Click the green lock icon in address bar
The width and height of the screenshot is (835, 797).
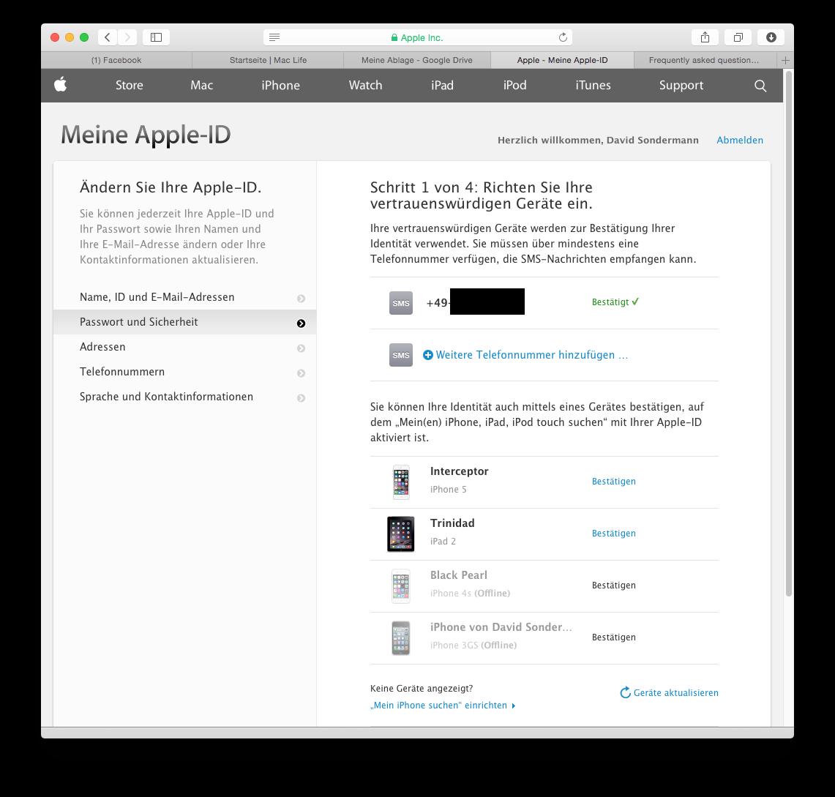tap(394, 38)
